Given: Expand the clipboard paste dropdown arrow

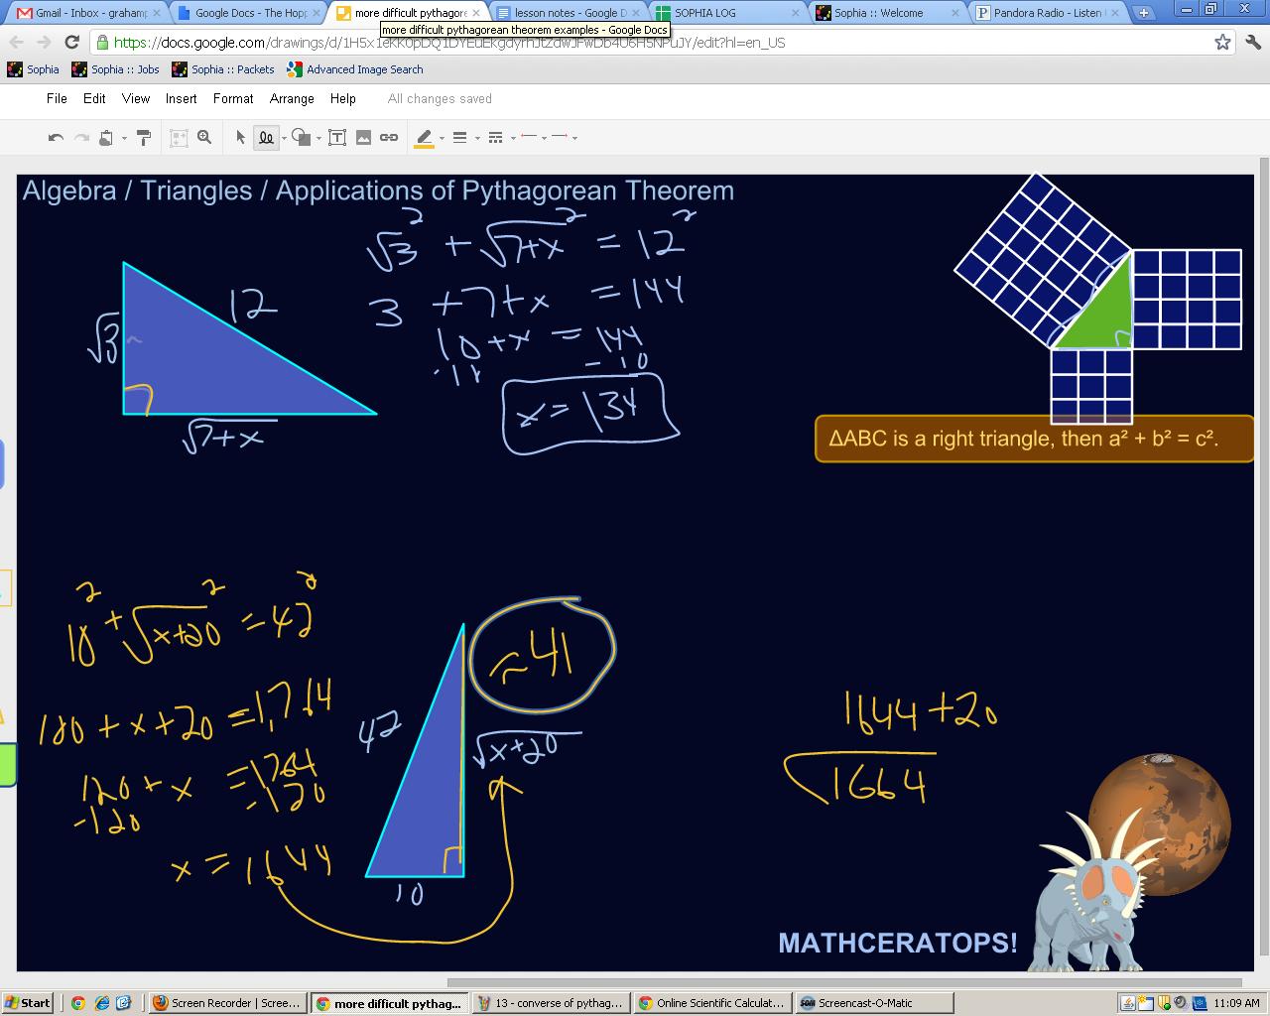Looking at the screenshot, I should coord(124,139).
